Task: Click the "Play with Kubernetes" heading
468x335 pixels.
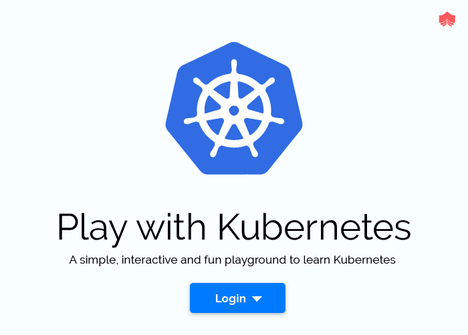Action: click(x=234, y=228)
